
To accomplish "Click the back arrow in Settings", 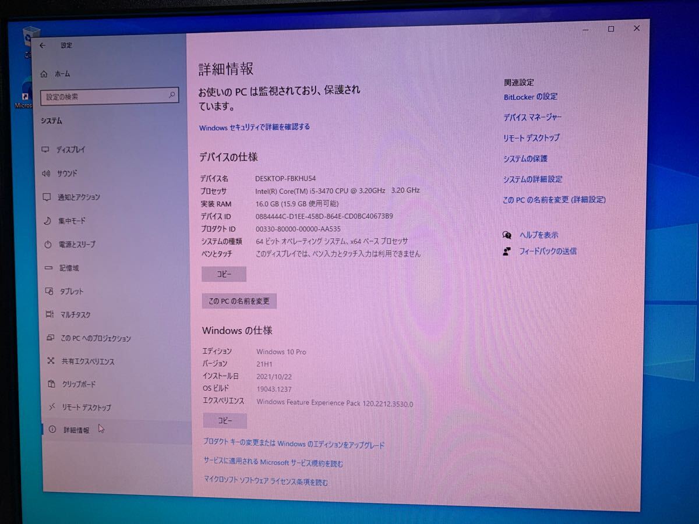I will coord(43,45).
